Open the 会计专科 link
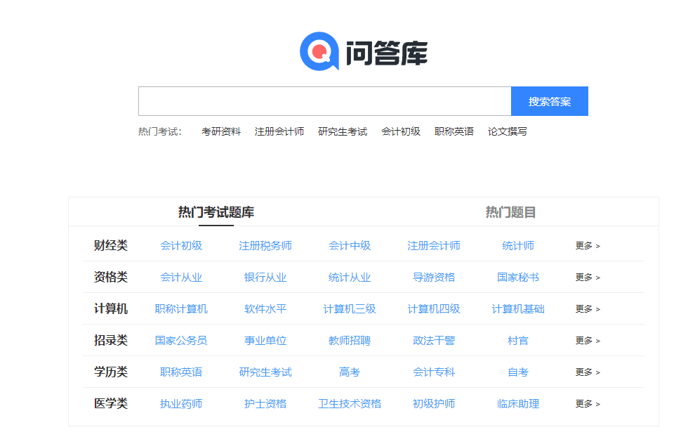Image resolution: width=688 pixels, height=437 pixels. (434, 372)
